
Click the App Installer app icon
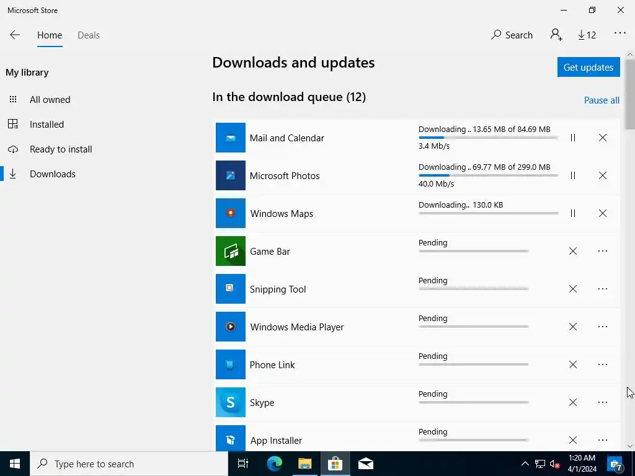coord(231,438)
